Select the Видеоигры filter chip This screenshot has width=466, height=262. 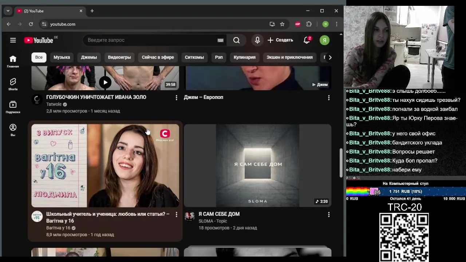[x=119, y=57]
